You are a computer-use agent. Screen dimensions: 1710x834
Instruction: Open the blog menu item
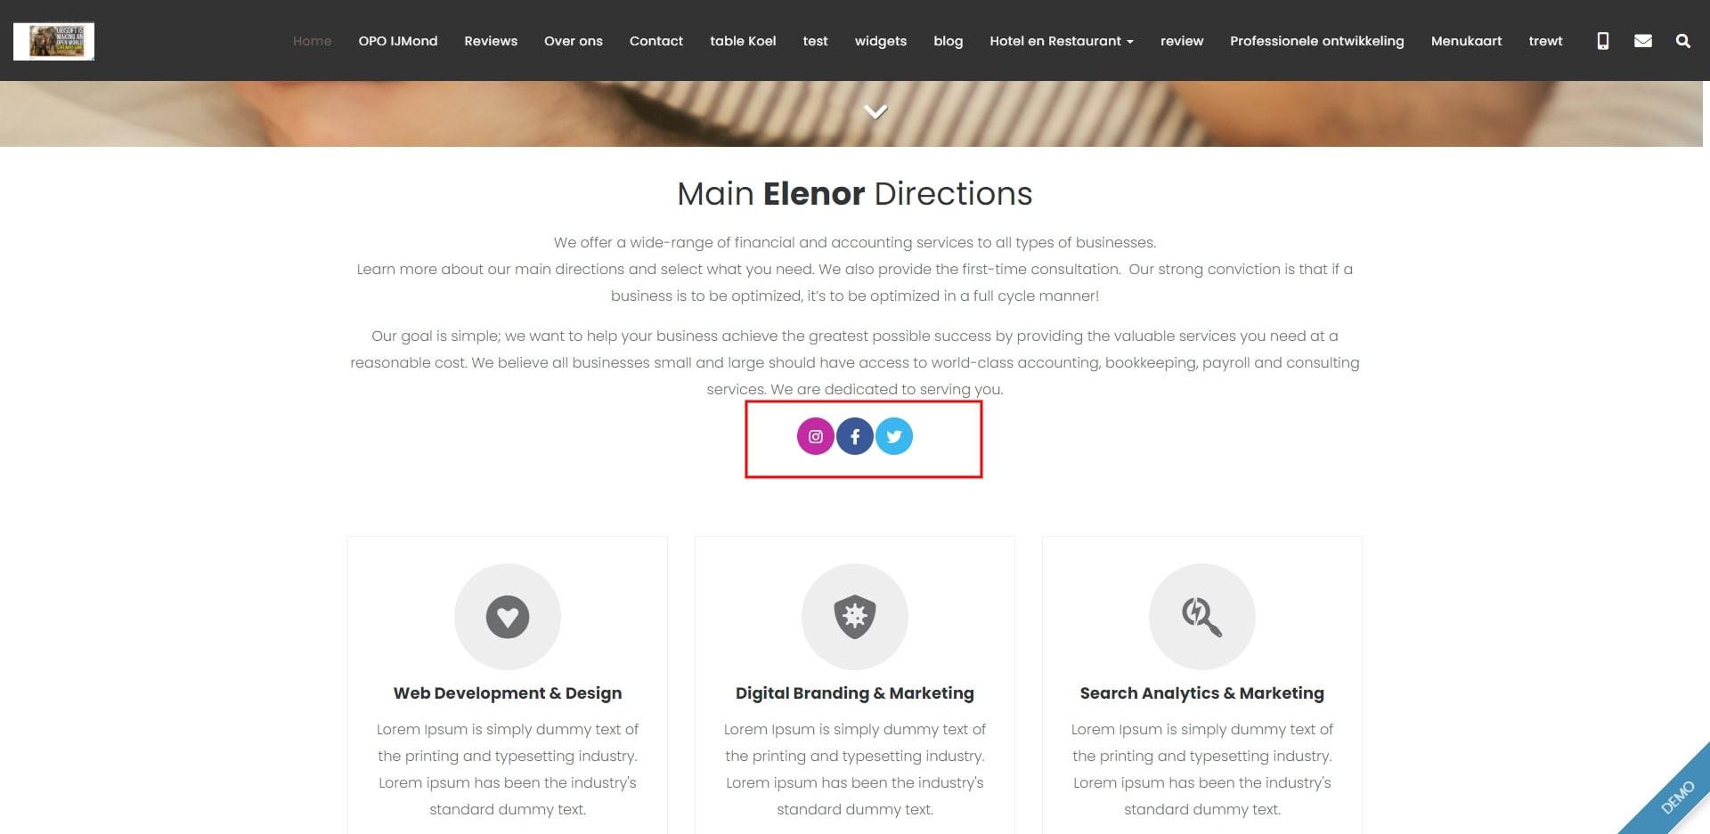pos(949,41)
